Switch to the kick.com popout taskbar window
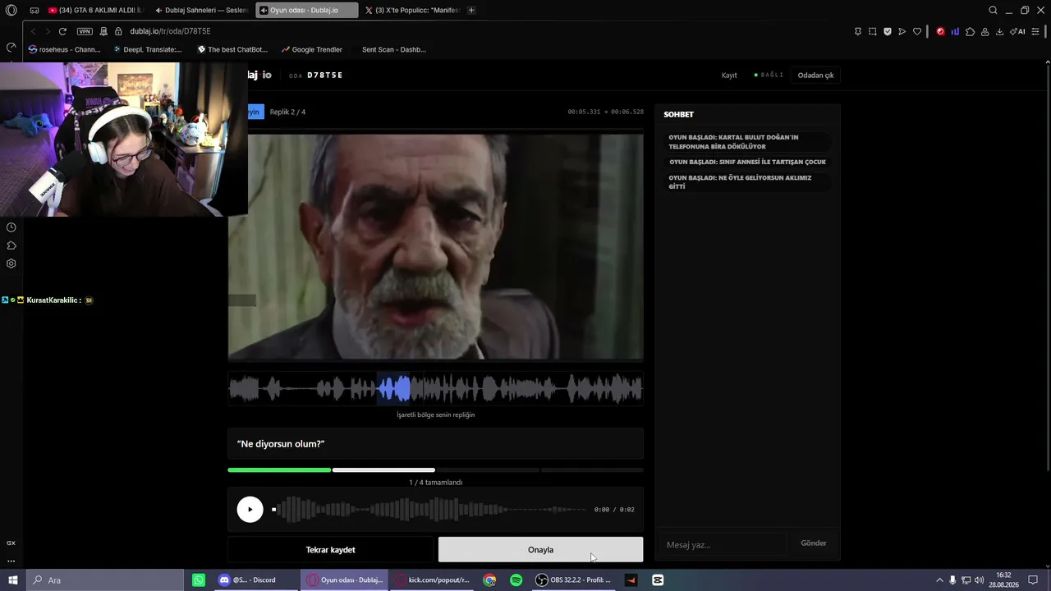Image resolution: width=1051 pixels, height=591 pixels. (x=431, y=580)
